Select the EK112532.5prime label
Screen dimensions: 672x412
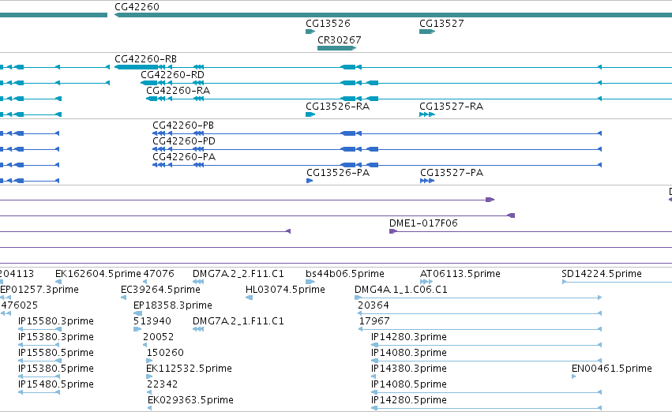(189, 369)
